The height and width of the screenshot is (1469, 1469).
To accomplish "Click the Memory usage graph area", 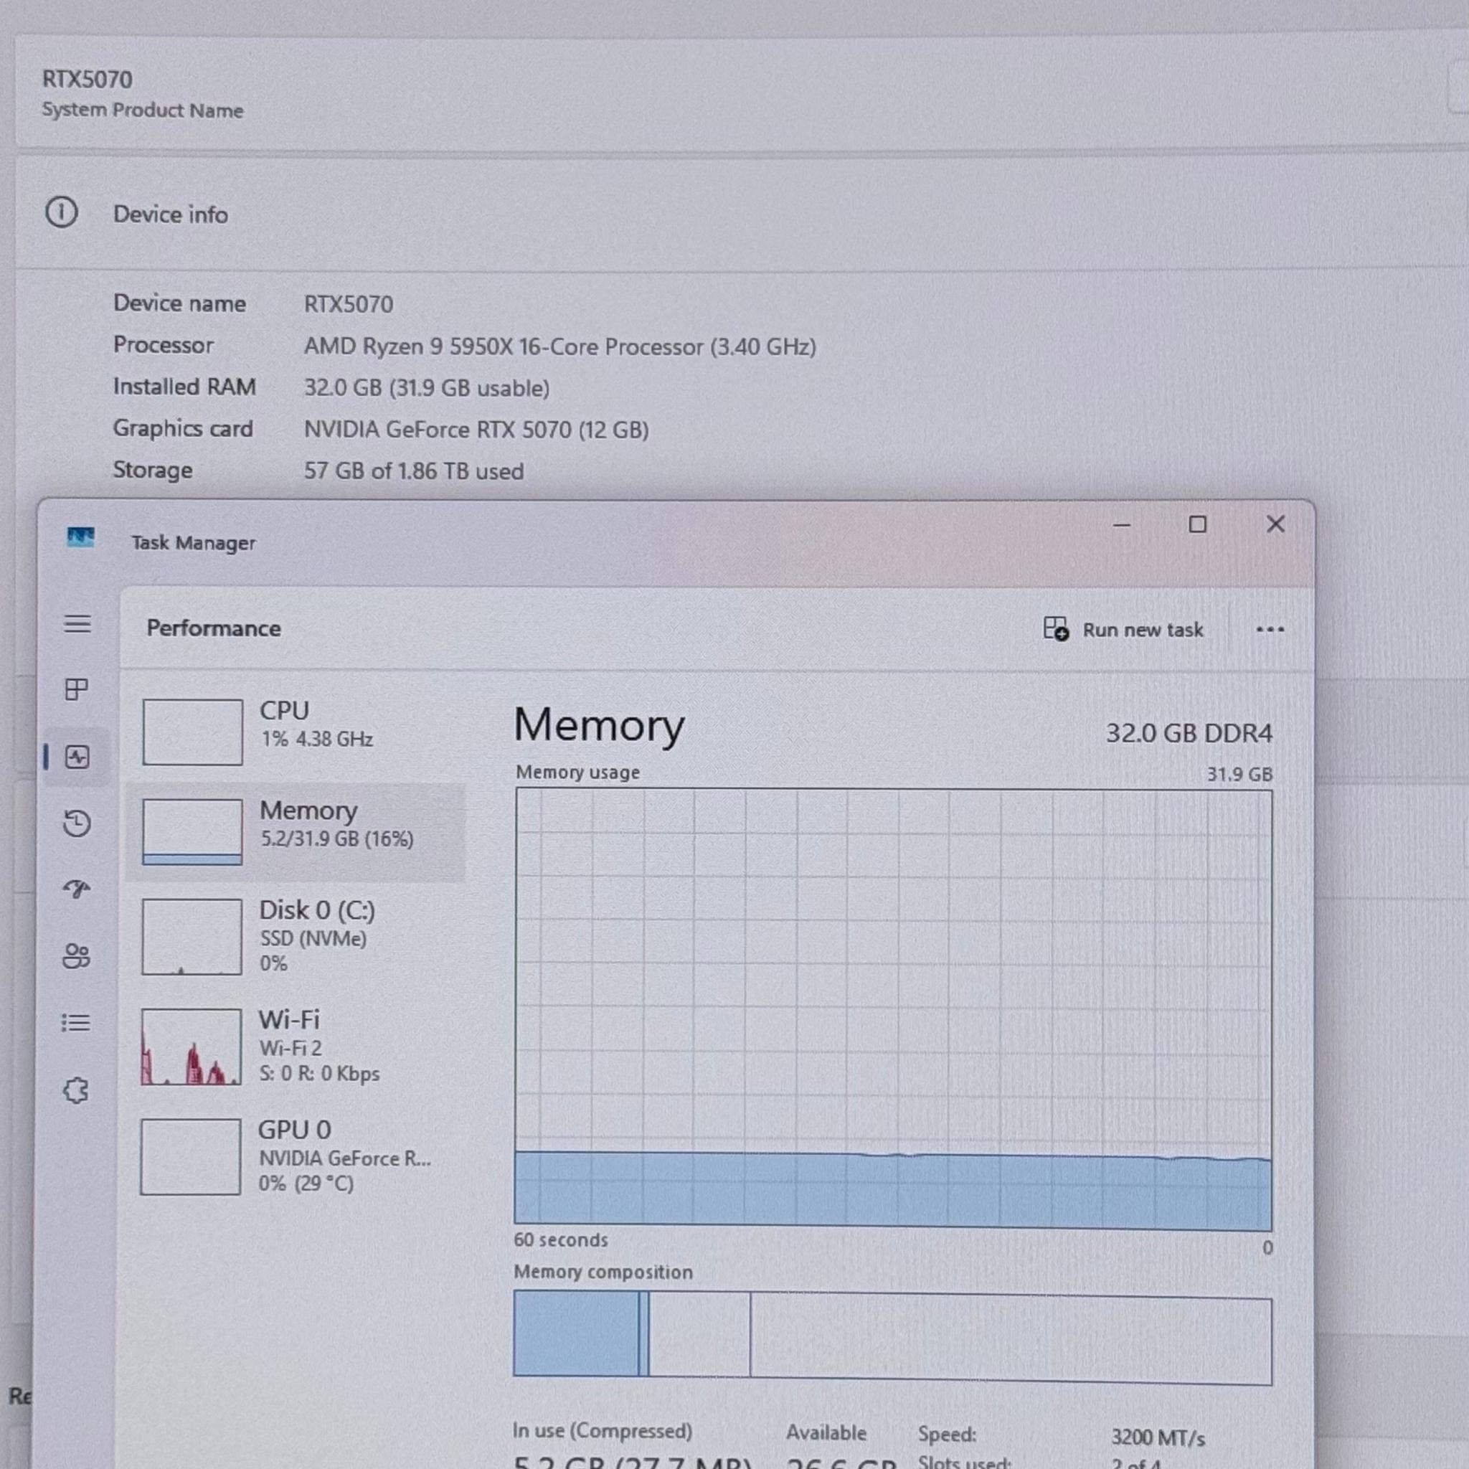I will [x=894, y=1010].
